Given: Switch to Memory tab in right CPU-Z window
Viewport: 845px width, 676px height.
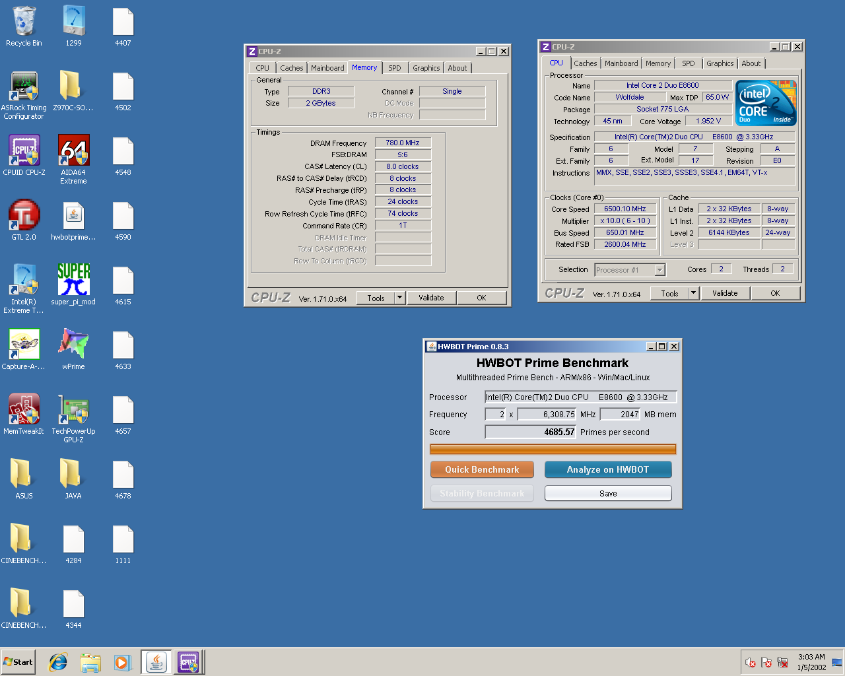Looking at the screenshot, I should [658, 63].
